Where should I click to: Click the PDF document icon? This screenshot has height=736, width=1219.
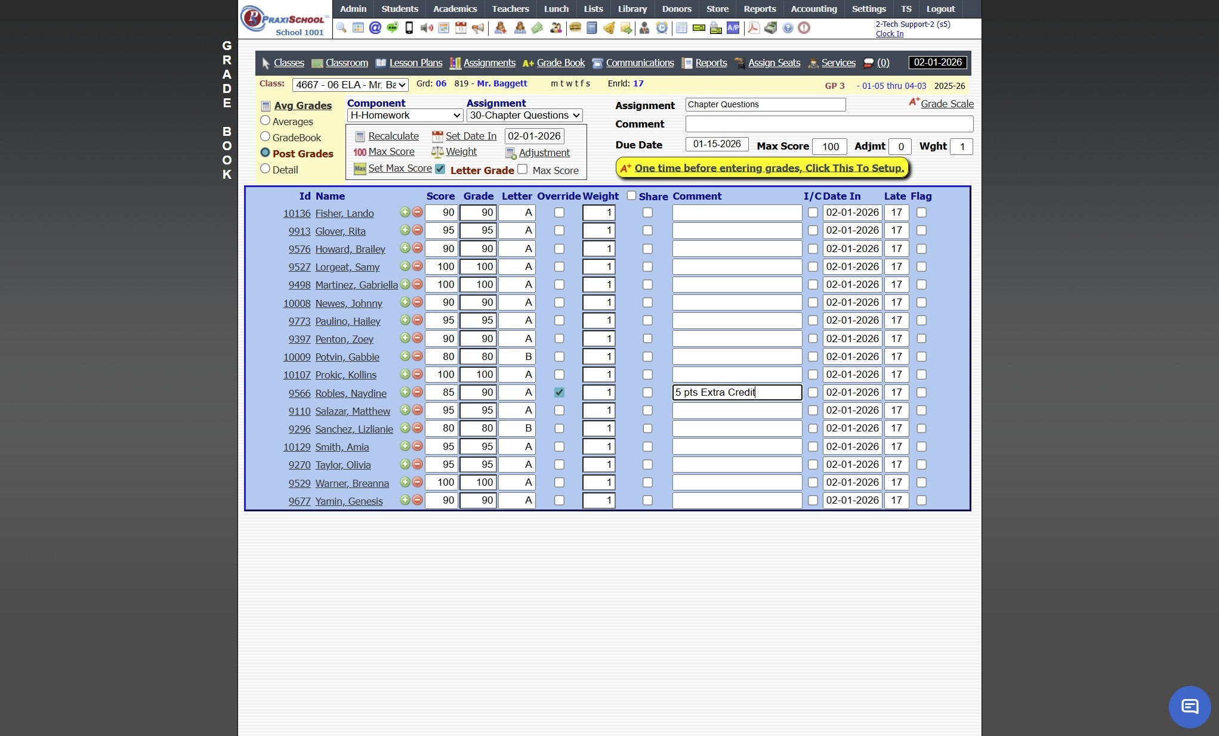click(x=753, y=28)
